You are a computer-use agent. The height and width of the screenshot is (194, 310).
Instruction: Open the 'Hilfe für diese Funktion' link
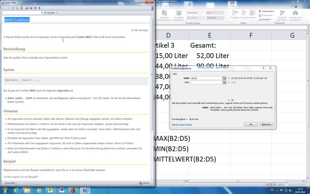(x=182, y=125)
